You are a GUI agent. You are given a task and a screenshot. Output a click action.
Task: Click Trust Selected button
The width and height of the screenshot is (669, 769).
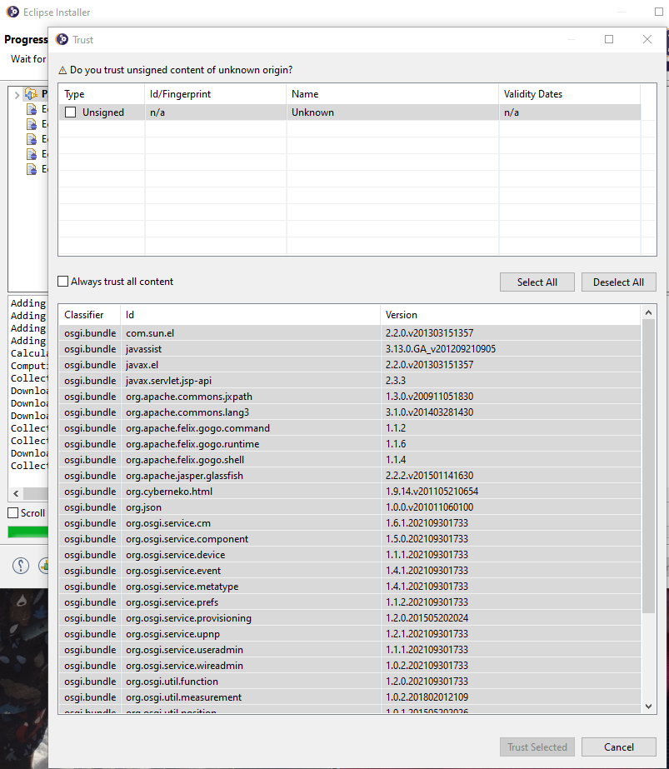pos(537,747)
